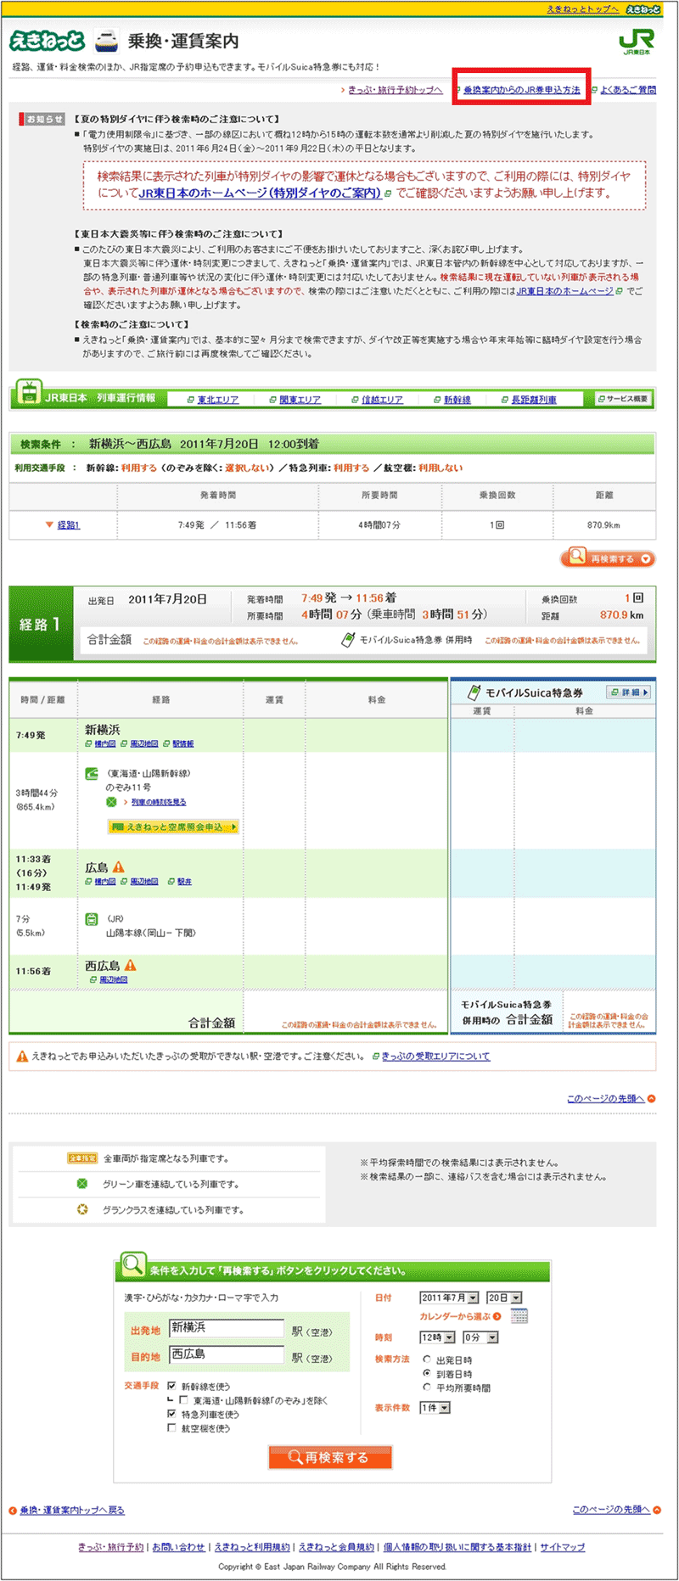
Task: Click warning icon next to 広島 station
Action: (119, 867)
